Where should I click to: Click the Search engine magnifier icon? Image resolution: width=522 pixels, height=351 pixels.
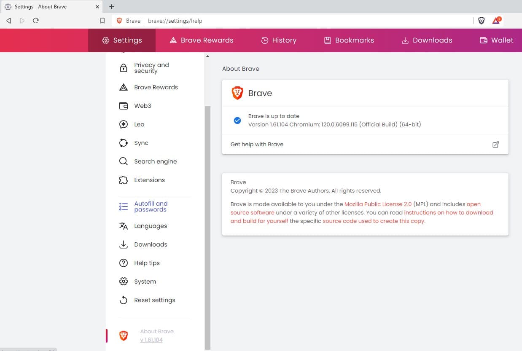124,161
